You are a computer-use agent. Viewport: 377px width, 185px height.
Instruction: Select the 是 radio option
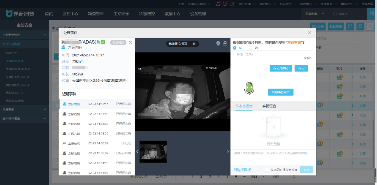click(235, 48)
